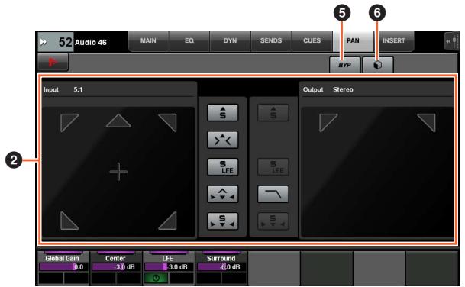Go to the SENDS tab
465x287 pixels.
point(271,40)
